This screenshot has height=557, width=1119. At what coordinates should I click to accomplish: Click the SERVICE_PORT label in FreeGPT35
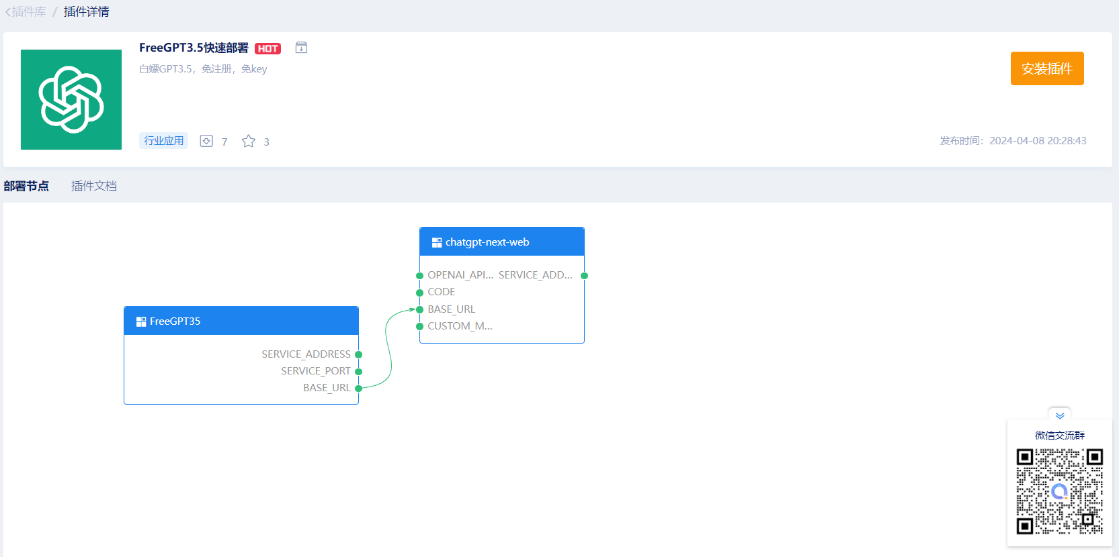[316, 371]
